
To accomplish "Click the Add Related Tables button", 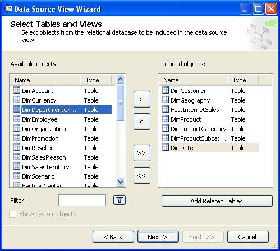I will click(217, 201).
